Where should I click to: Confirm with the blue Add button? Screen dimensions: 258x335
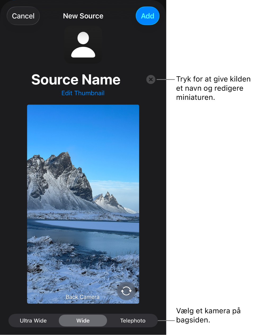pyautogui.click(x=147, y=16)
